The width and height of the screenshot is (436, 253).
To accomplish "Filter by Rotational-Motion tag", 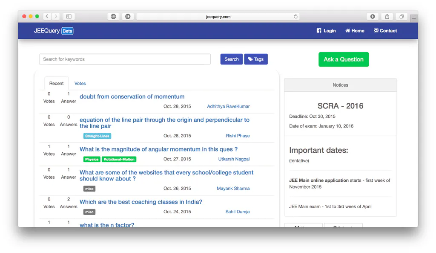I will pos(119,160).
